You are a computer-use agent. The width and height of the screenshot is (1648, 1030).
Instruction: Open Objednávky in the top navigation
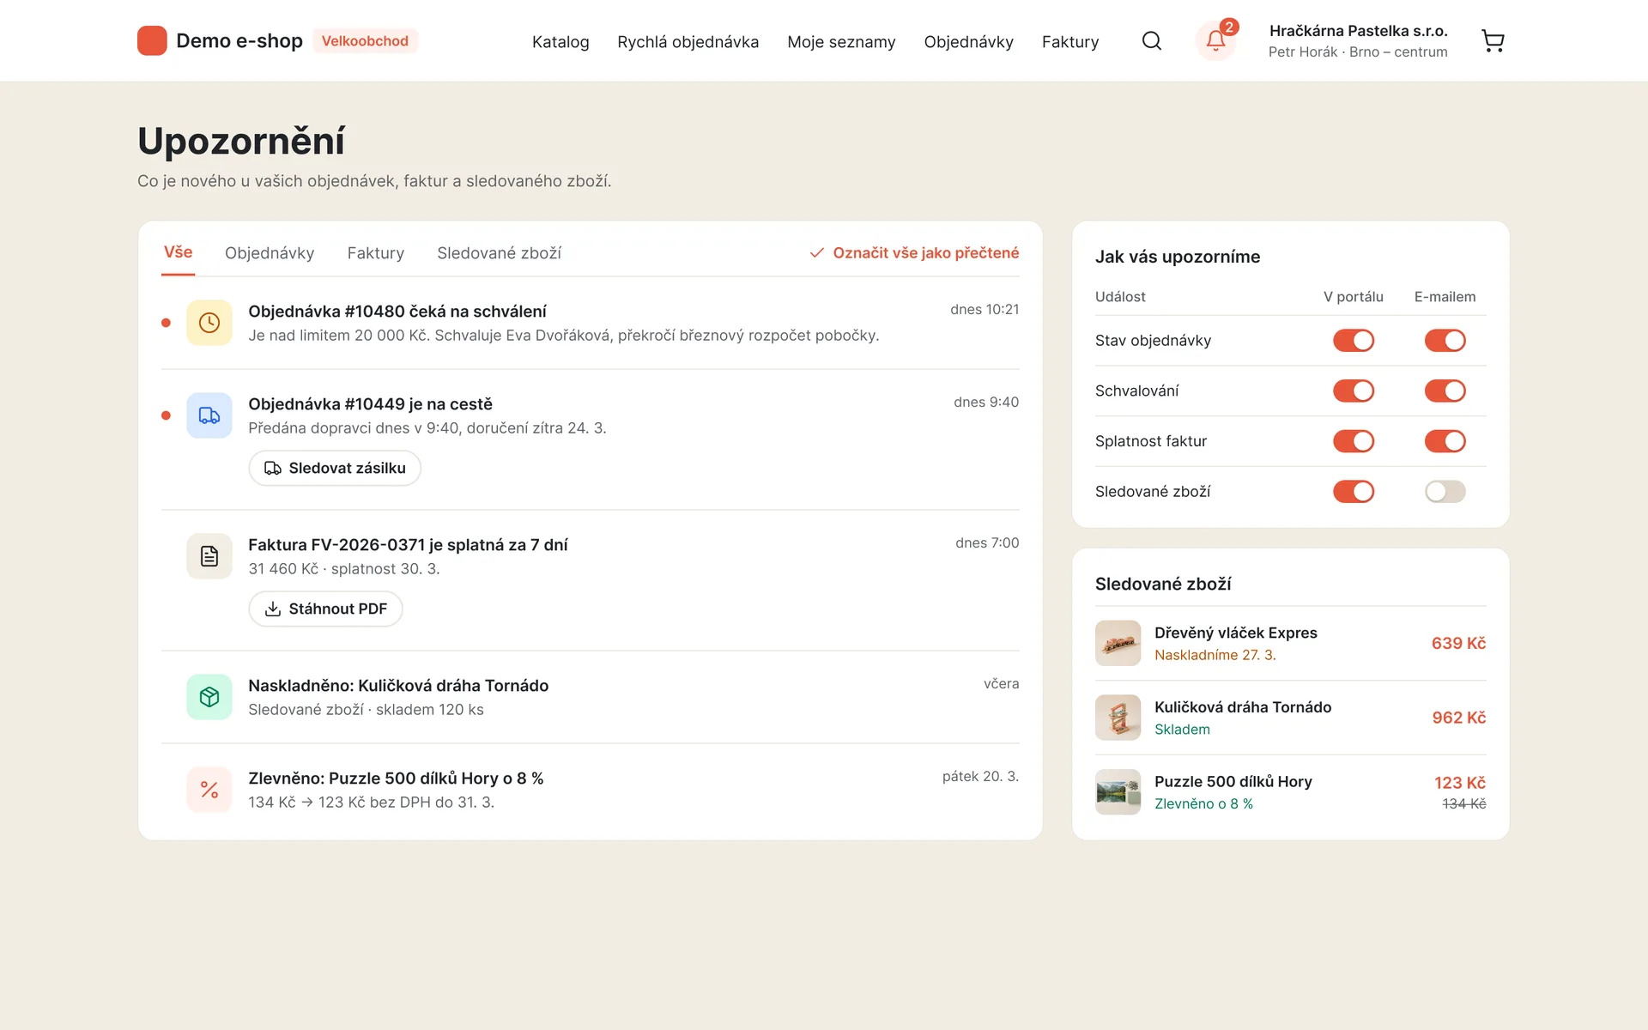point(968,42)
